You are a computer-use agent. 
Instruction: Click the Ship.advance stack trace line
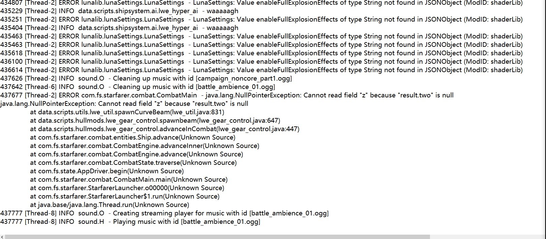pyautogui.click(x=133, y=138)
